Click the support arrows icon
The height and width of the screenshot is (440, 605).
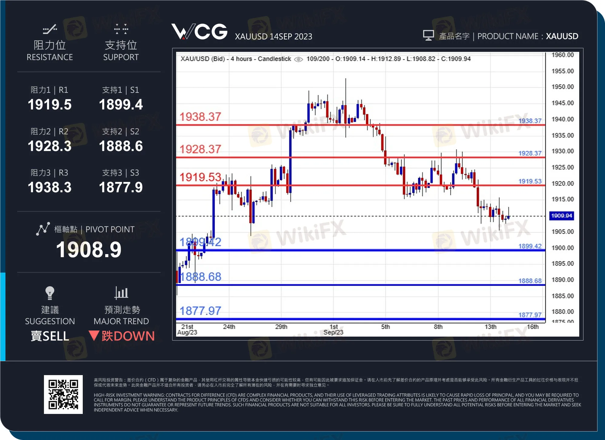[x=121, y=29]
